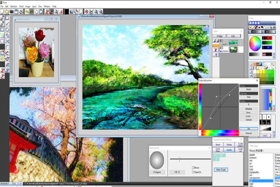Viewport: 280px width, 187px height.
Task: Click Cancel in Color Adjustment dialog
Action: click(x=249, y=133)
